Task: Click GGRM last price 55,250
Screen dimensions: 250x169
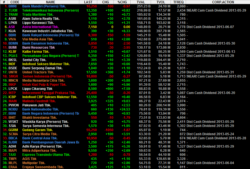Action: [92, 130]
